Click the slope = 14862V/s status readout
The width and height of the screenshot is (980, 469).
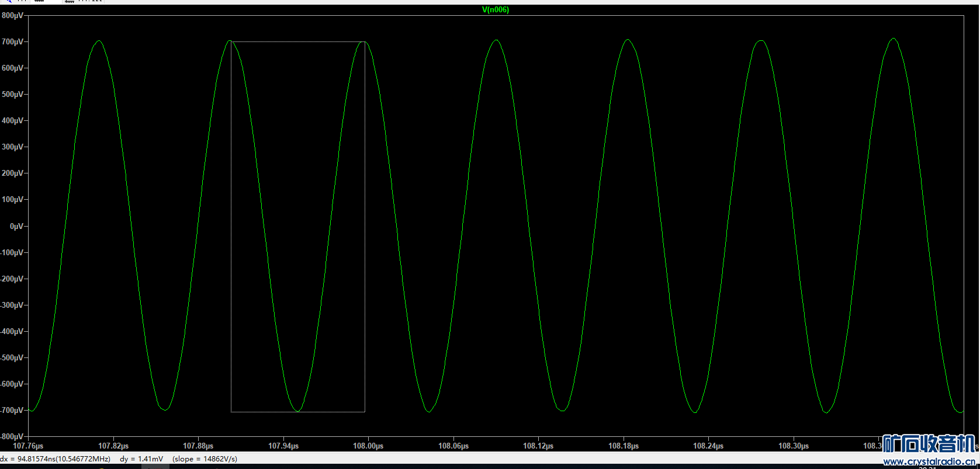(205, 459)
